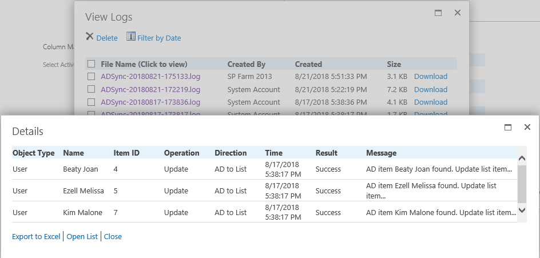Click the Delete X icon in View Logs
Viewport: 540px width, 258px height.
(x=90, y=37)
